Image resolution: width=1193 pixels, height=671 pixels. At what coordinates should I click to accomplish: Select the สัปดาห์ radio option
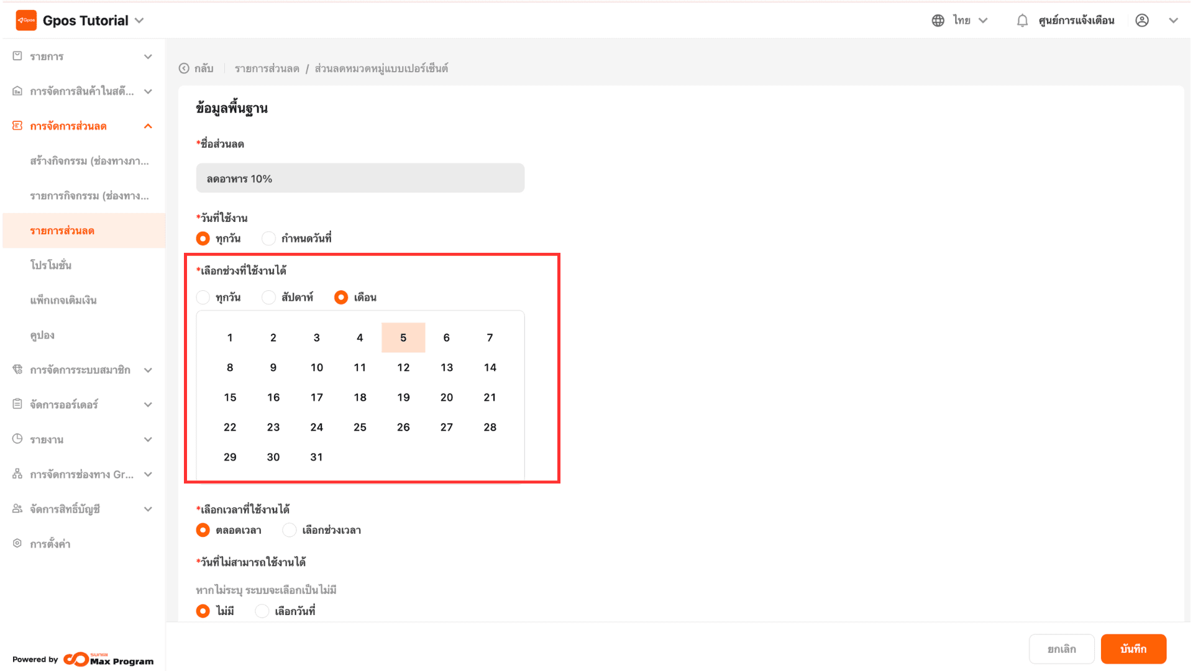coord(268,298)
